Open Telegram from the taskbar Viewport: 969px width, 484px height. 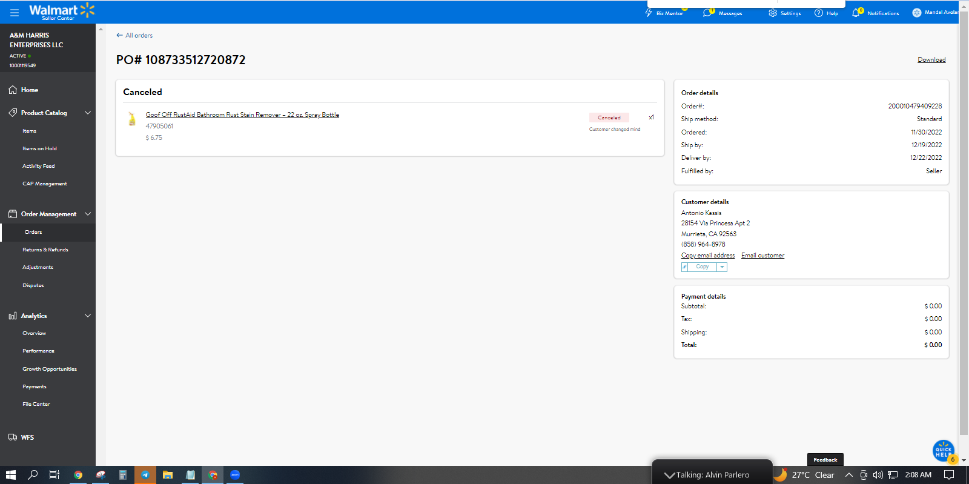[145, 475]
